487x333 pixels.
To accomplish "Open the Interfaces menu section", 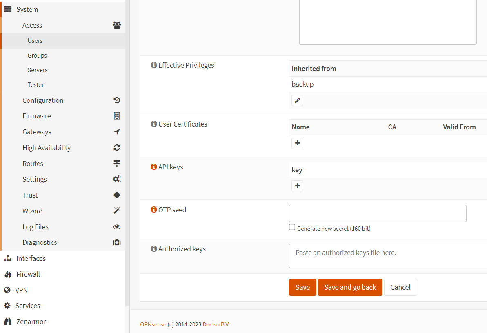I will coord(63,258).
